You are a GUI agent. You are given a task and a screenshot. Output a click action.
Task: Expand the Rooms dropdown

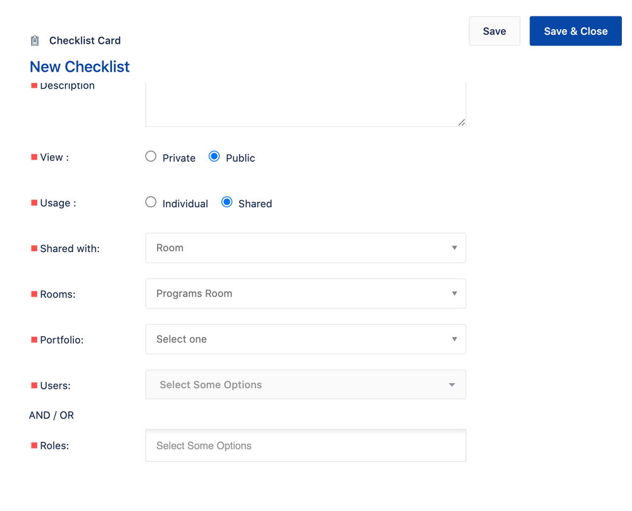point(305,294)
